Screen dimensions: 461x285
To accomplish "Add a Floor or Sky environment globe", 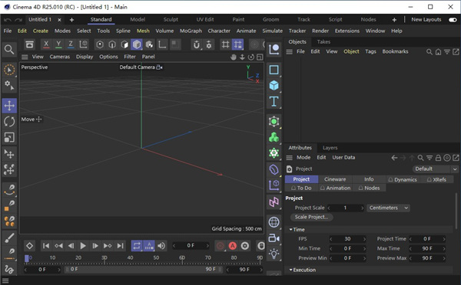I will coord(274,222).
